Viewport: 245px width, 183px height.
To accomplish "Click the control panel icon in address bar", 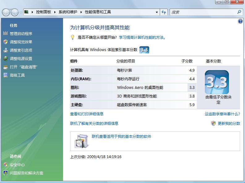I will point(26,12).
